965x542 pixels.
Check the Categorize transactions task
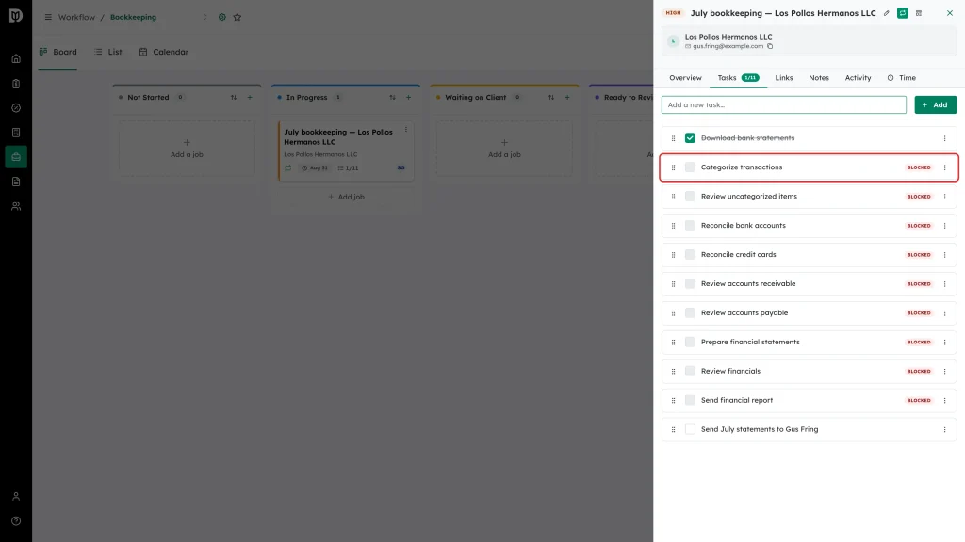690,167
